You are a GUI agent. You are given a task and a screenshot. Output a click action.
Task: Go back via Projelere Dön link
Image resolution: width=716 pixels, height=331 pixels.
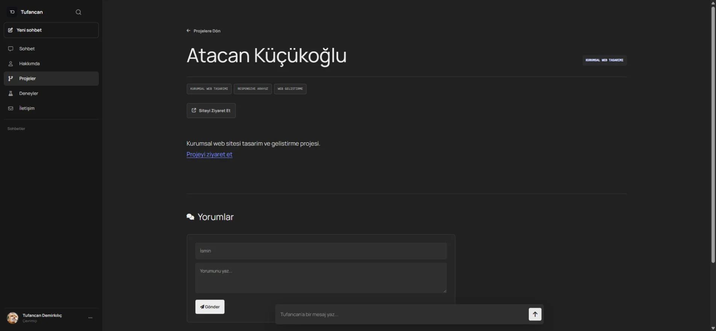coord(203,31)
